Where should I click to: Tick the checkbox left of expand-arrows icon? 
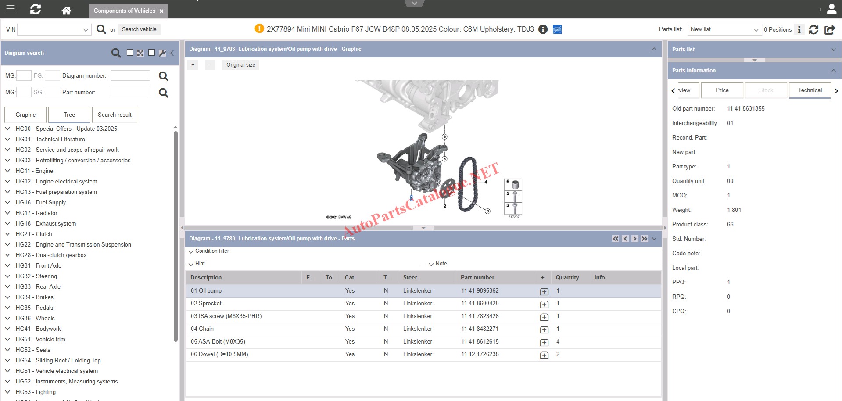point(130,53)
